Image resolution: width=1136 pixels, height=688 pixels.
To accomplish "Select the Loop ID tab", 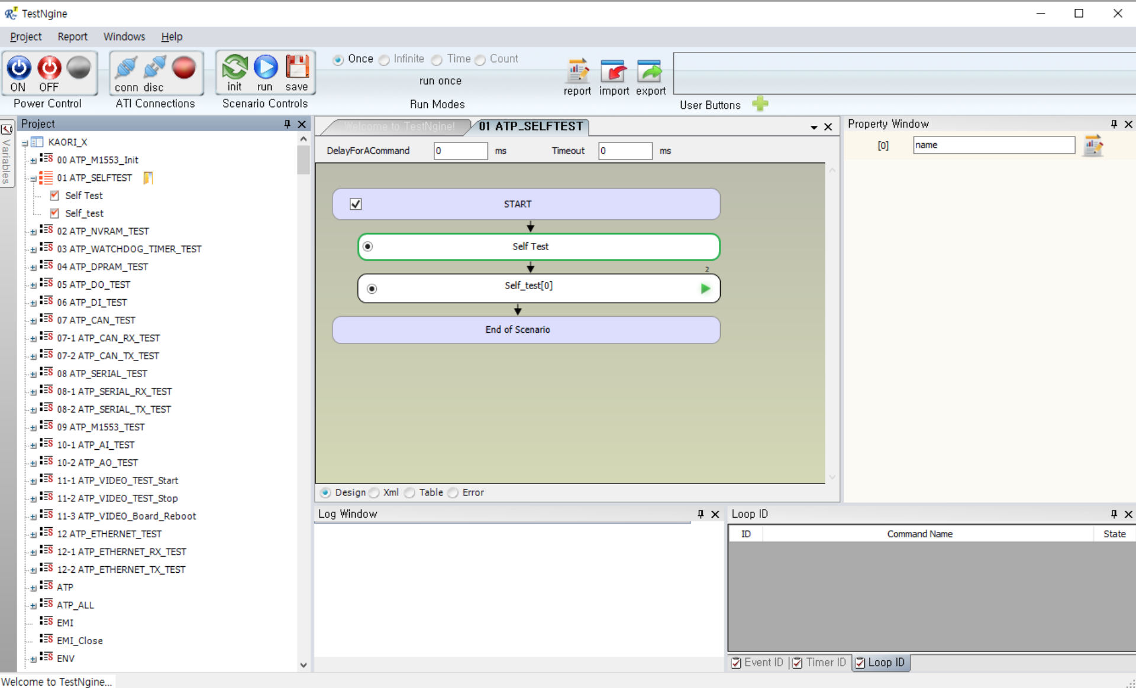I will (x=880, y=663).
